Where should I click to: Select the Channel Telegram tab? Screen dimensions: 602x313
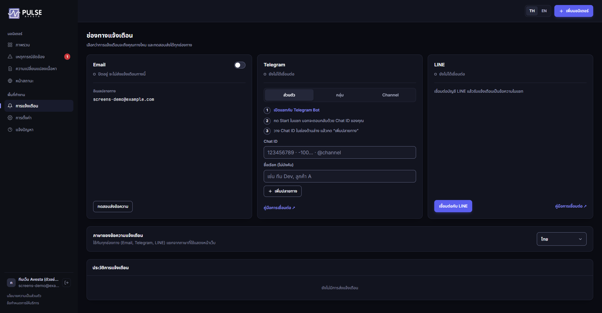tap(390, 95)
